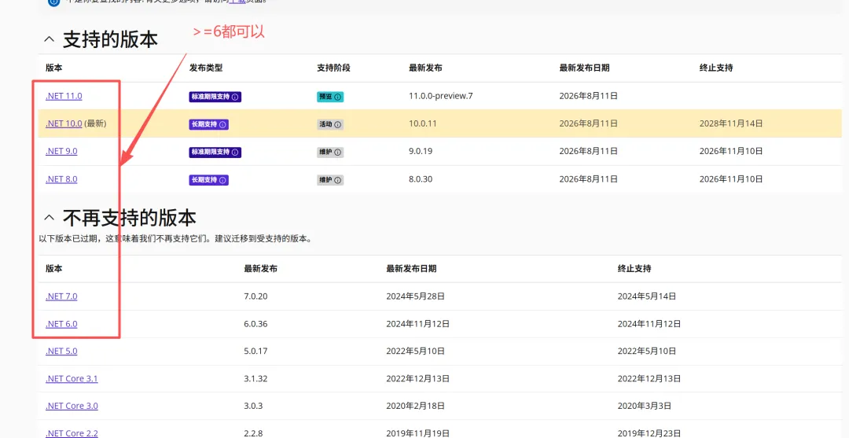The width and height of the screenshot is (849, 438).
Task: Open the .NET 9.0 link
Action: click(x=61, y=152)
